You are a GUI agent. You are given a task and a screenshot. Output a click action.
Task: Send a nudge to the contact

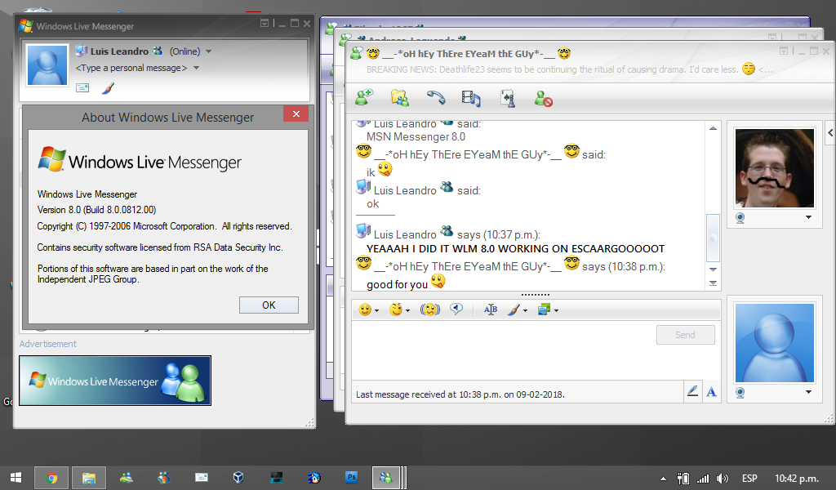430,310
